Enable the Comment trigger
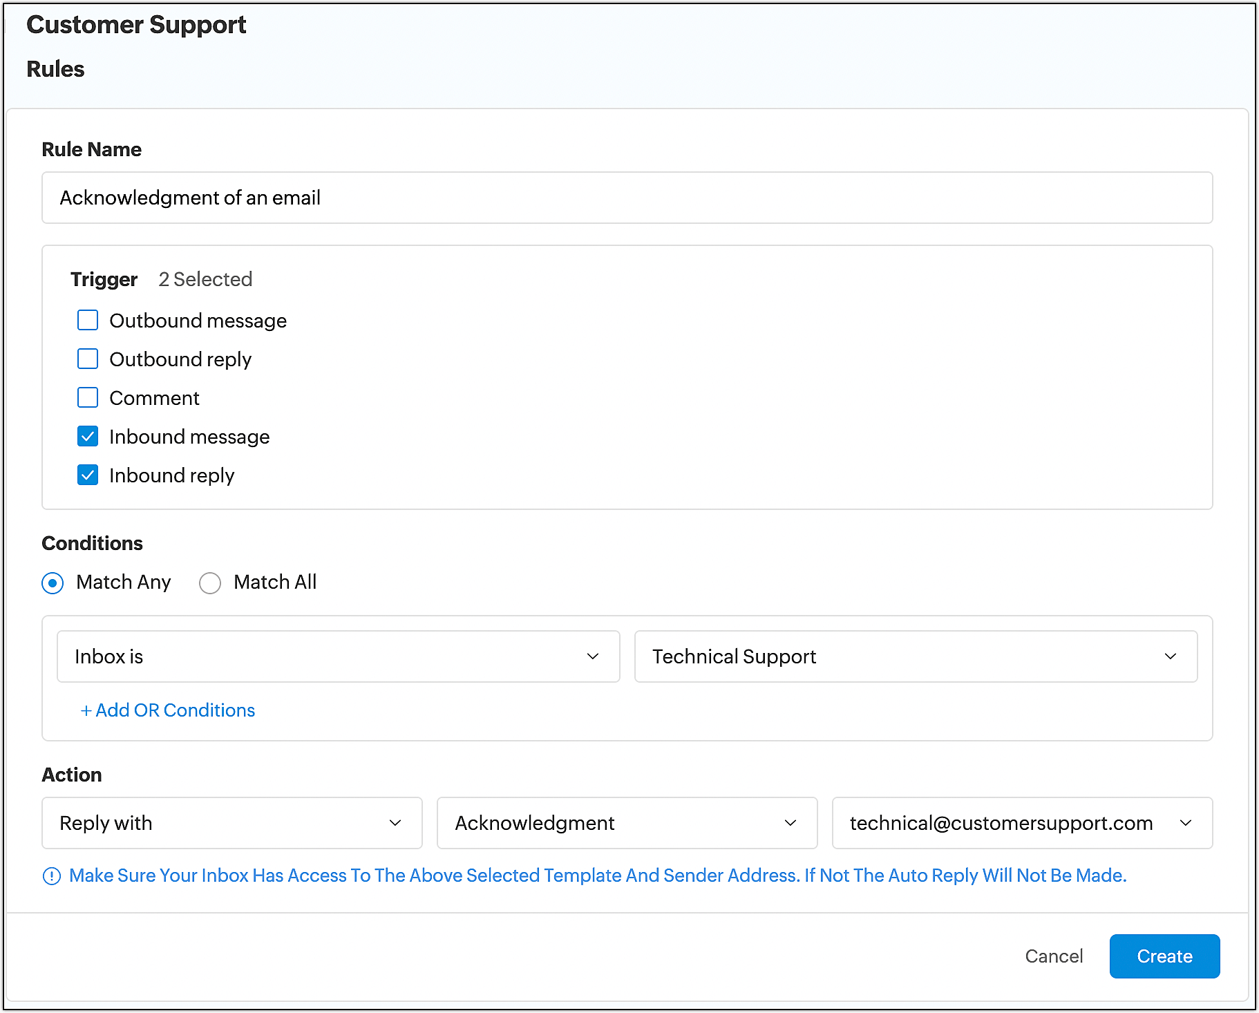Screen dimensions: 1259x1013 (87, 397)
